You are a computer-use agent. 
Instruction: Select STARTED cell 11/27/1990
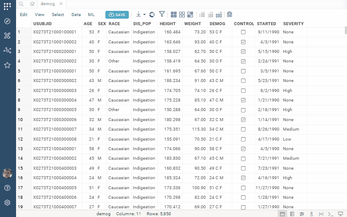click(267, 188)
